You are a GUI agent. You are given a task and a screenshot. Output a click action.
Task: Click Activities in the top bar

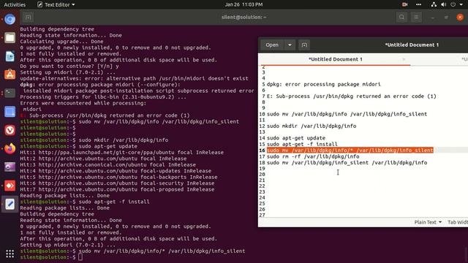15,4
